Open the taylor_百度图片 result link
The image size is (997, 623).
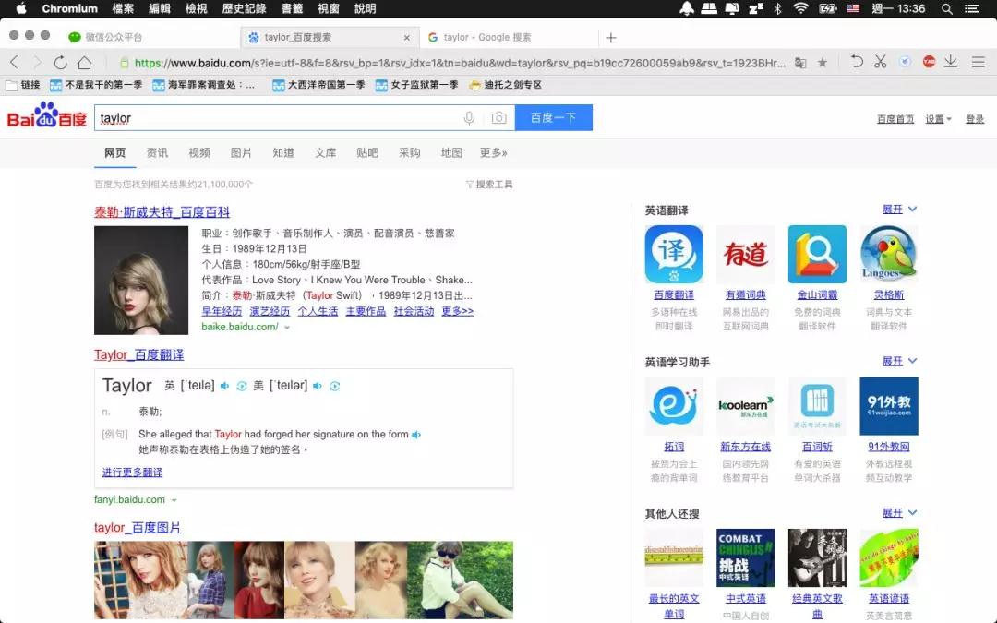(138, 528)
